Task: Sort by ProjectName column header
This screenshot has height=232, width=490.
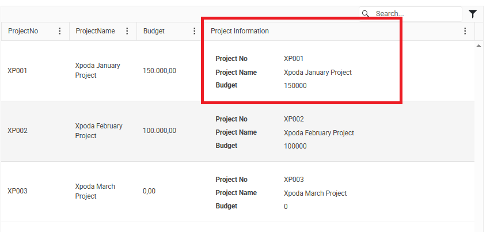Action: pyautogui.click(x=95, y=31)
